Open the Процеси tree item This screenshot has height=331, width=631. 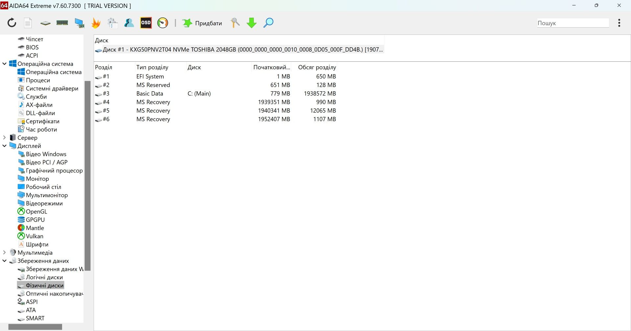pos(34,80)
